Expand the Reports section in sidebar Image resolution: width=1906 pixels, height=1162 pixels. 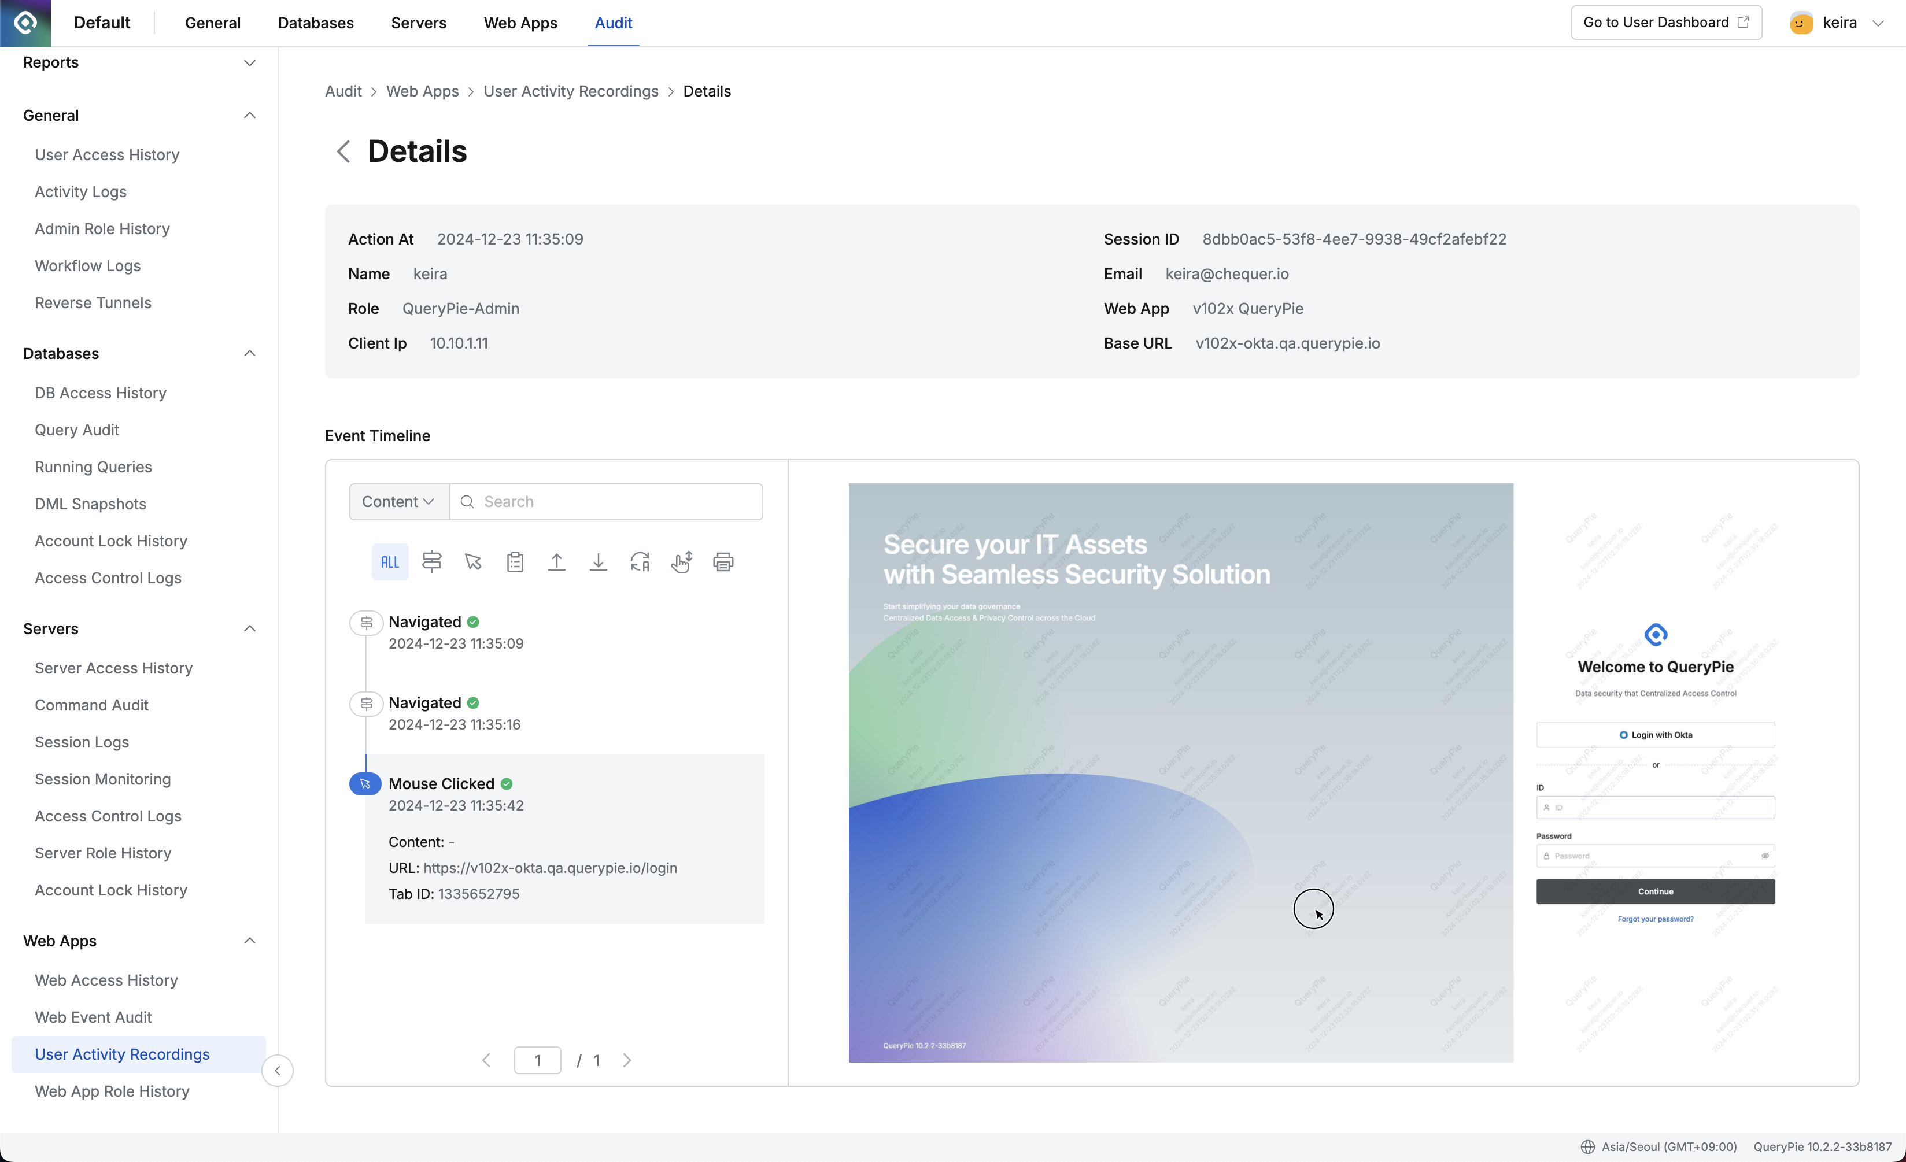(x=249, y=62)
